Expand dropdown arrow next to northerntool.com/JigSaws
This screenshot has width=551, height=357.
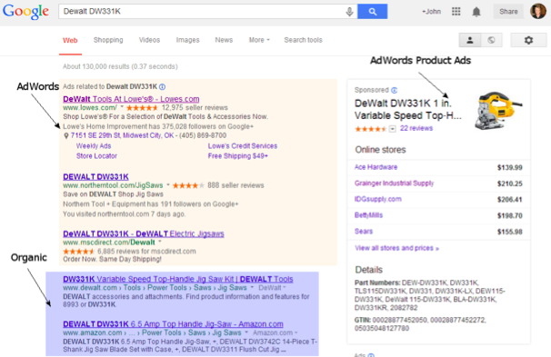(168, 184)
